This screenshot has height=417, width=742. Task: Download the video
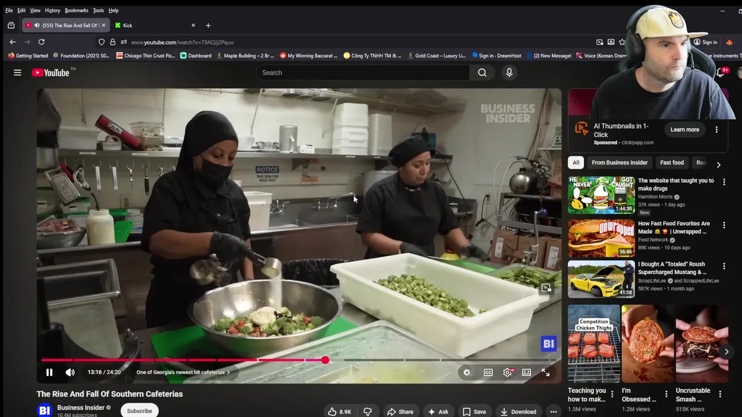tap(518, 412)
